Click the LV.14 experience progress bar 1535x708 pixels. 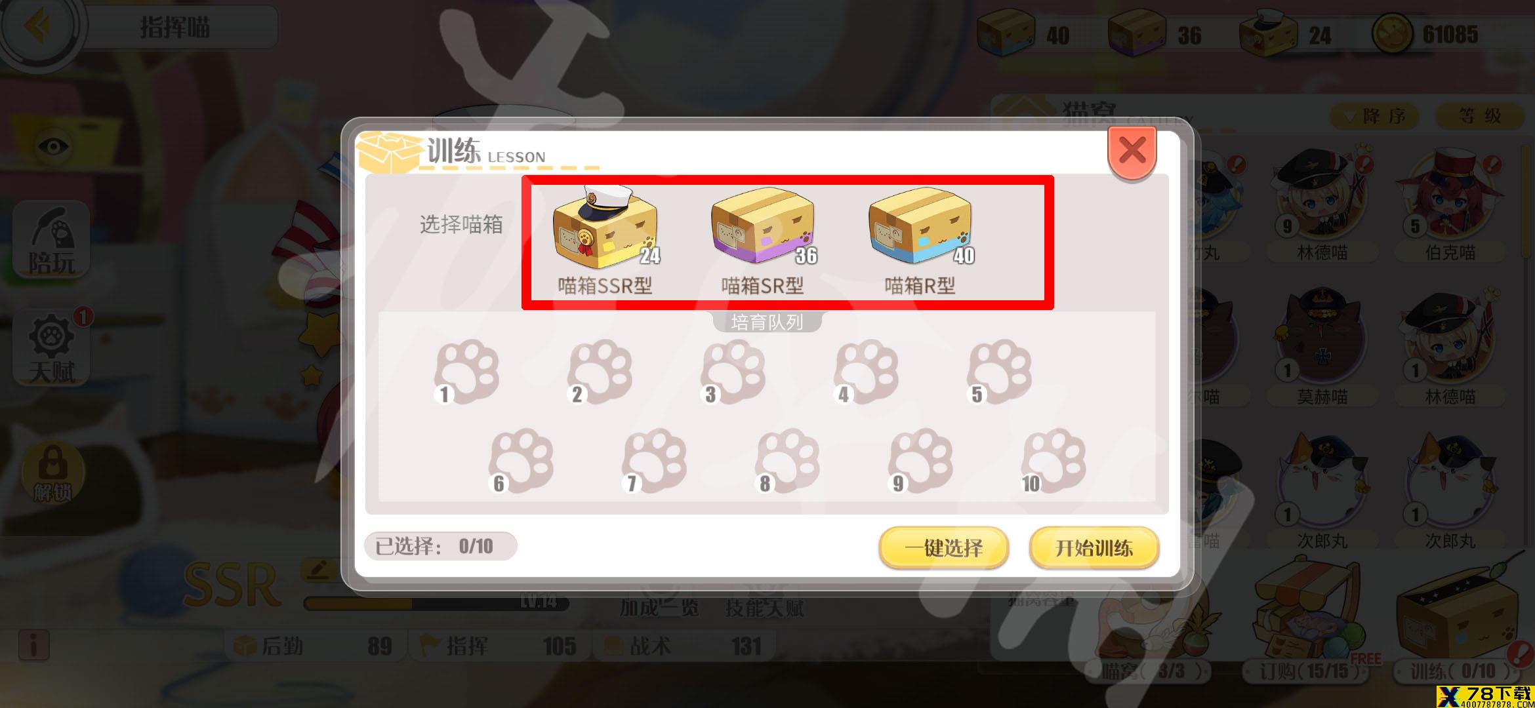click(436, 602)
